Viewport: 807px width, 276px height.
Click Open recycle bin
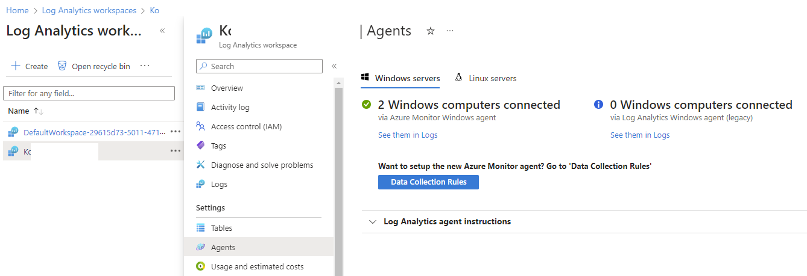pyautogui.click(x=94, y=66)
